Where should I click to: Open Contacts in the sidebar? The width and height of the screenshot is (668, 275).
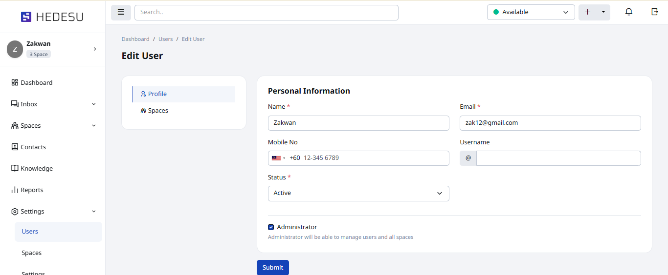point(33,147)
